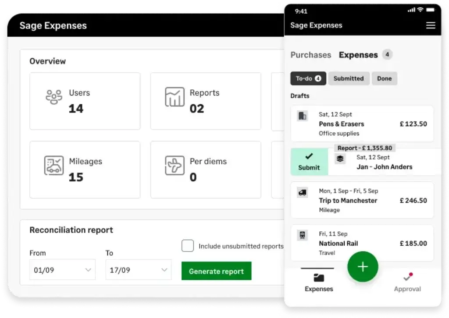The image size is (449, 318).
Task: Enable Include unsubmitted reports checkbox
Action: [188, 246]
